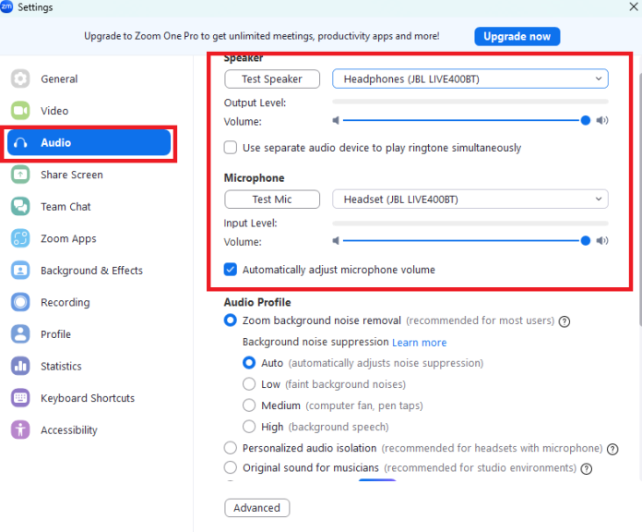Switch to the Statistics tab
This screenshot has height=532, width=642.
(x=61, y=367)
